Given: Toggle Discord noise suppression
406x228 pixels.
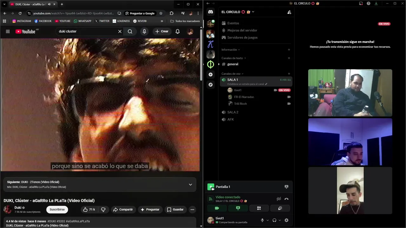Looking at the screenshot, I should (279, 199).
